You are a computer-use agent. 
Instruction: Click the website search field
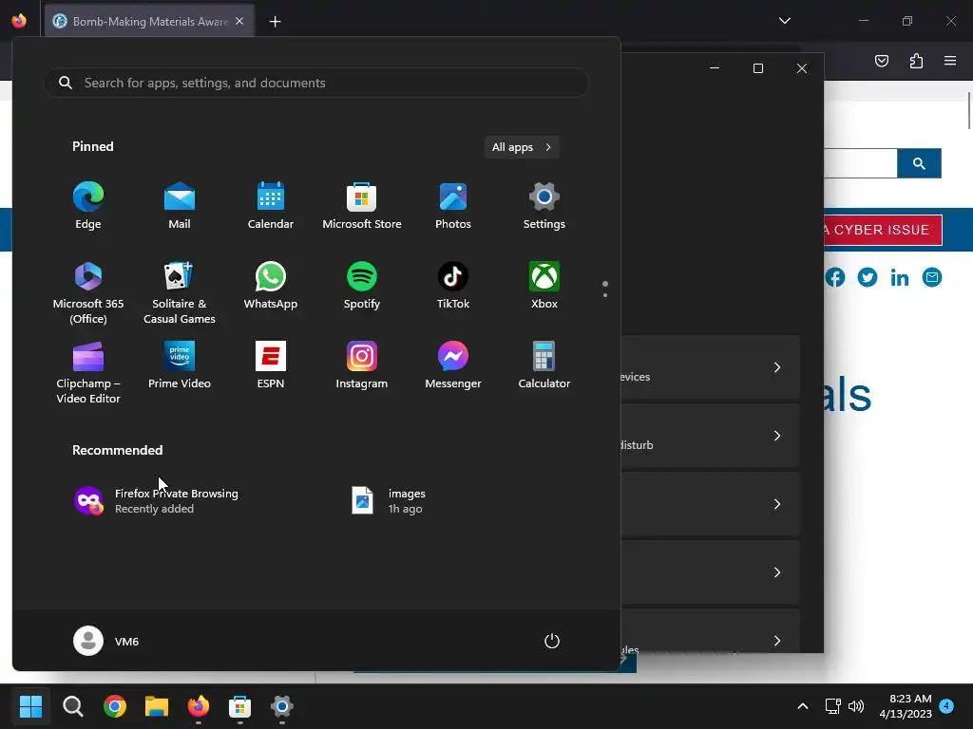[x=860, y=163]
